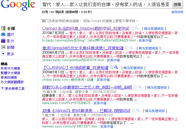The image size is (186, 129).
Task: Open 外文網頁翻譯版 option
Action: pos(12,82)
